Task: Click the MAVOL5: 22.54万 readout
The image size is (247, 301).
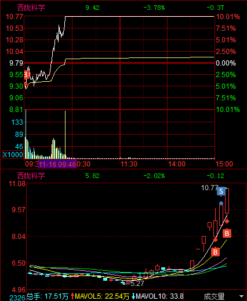Action: tap(102, 296)
